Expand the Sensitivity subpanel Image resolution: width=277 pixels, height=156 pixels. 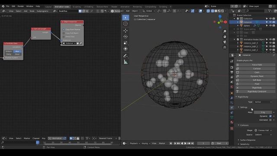point(238,144)
